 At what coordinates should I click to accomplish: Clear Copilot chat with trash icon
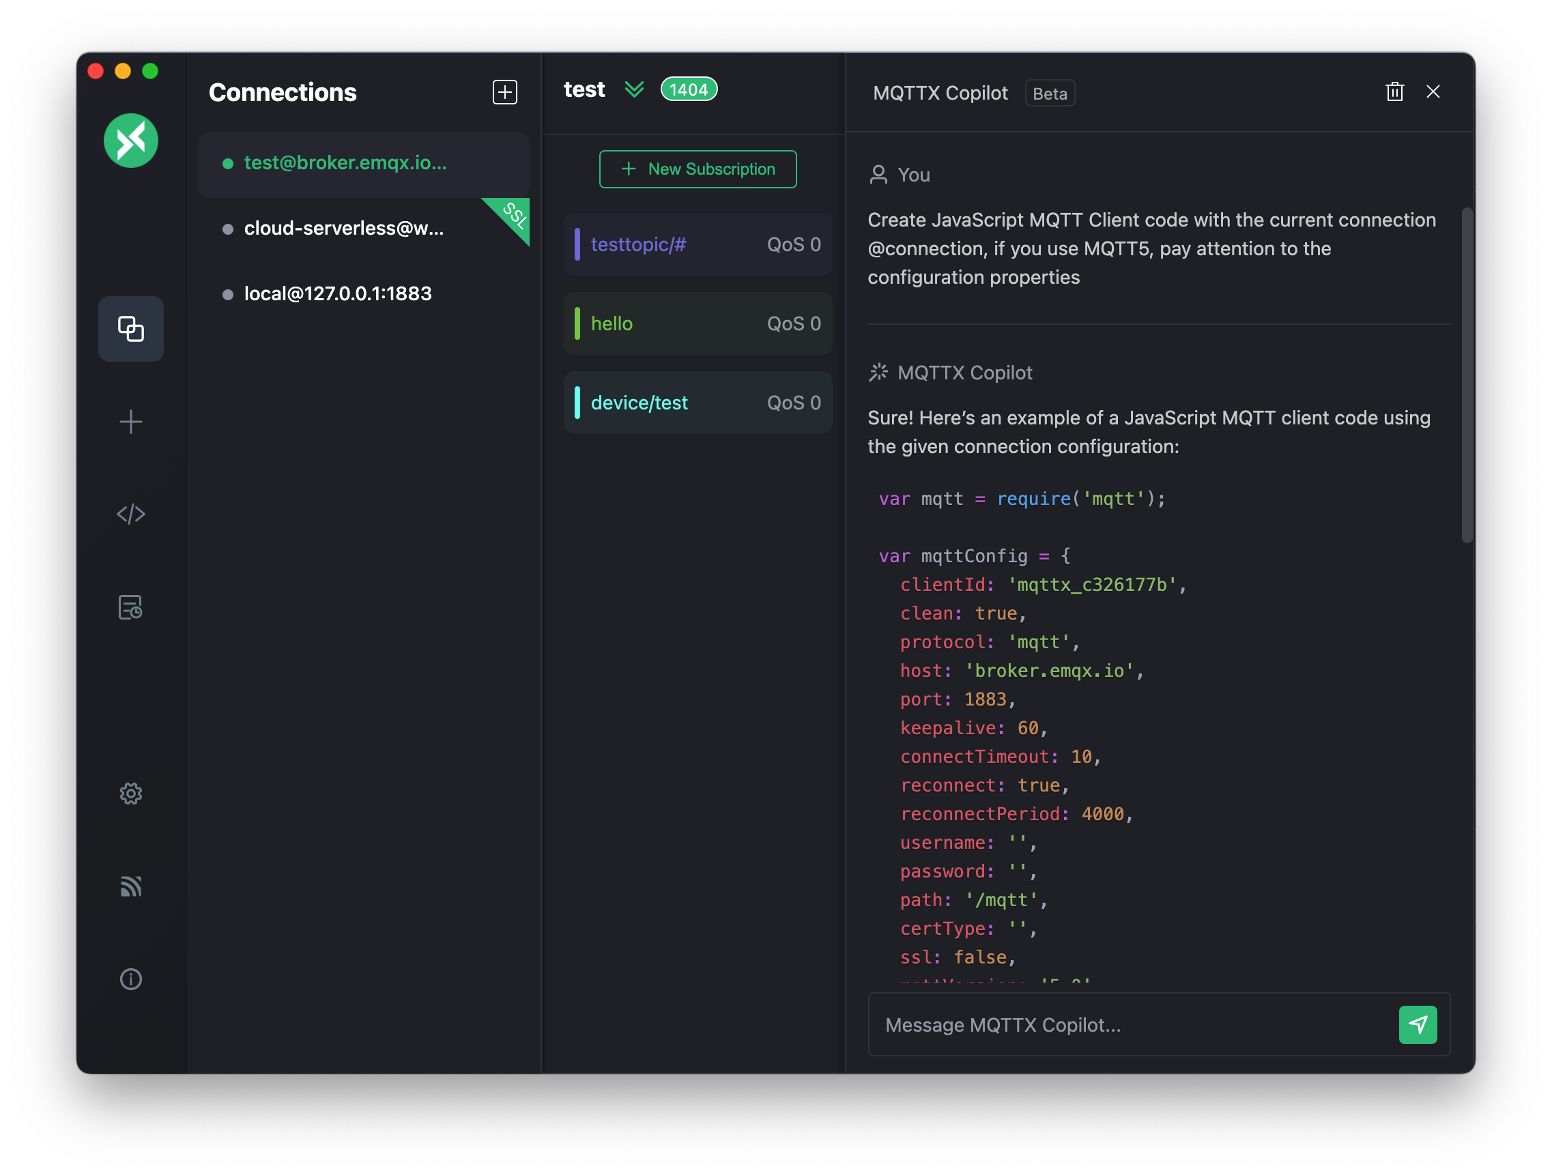click(x=1394, y=92)
